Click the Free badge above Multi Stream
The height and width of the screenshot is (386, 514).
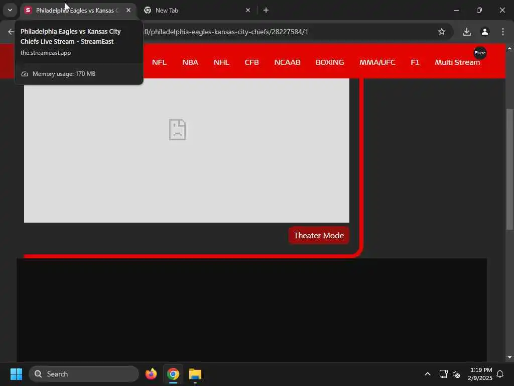pos(480,53)
